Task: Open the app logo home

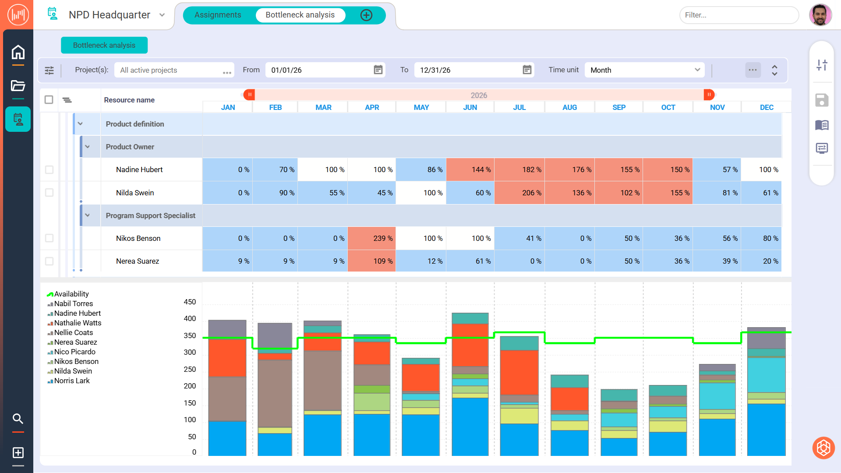Action: pyautogui.click(x=18, y=14)
